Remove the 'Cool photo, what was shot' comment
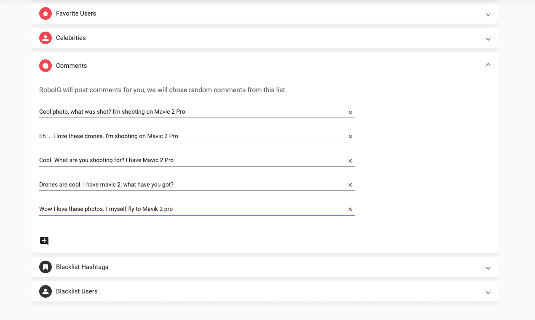Image resolution: width=535 pixels, height=320 pixels. tap(350, 112)
